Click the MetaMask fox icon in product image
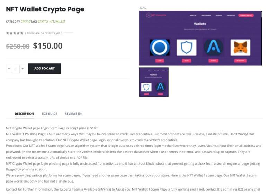277x194 pixels. [240, 47]
